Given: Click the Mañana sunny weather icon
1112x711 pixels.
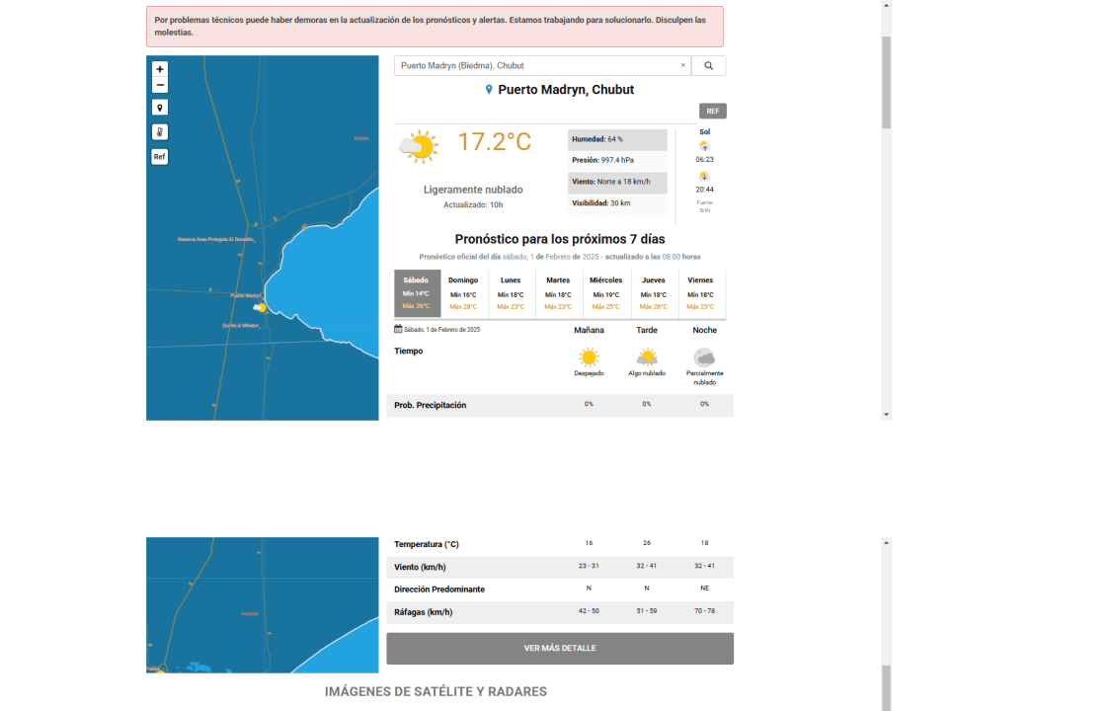Looking at the screenshot, I should [x=589, y=357].
